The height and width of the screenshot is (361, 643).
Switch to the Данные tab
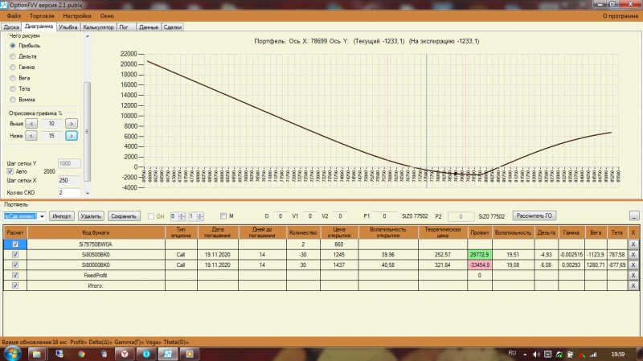[x=149, y=27]
